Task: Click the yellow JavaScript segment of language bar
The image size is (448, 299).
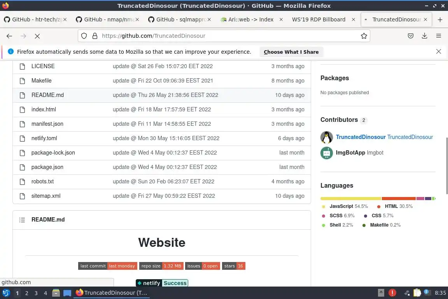Action: coord(351,199)
